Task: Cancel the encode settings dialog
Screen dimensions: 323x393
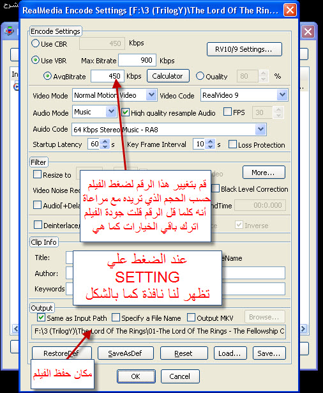Action: pyautogui.click(x=180, y=376)
